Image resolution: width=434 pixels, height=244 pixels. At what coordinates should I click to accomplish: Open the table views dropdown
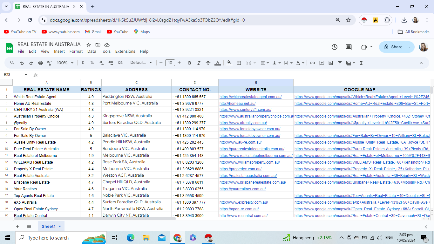point(350,63)
